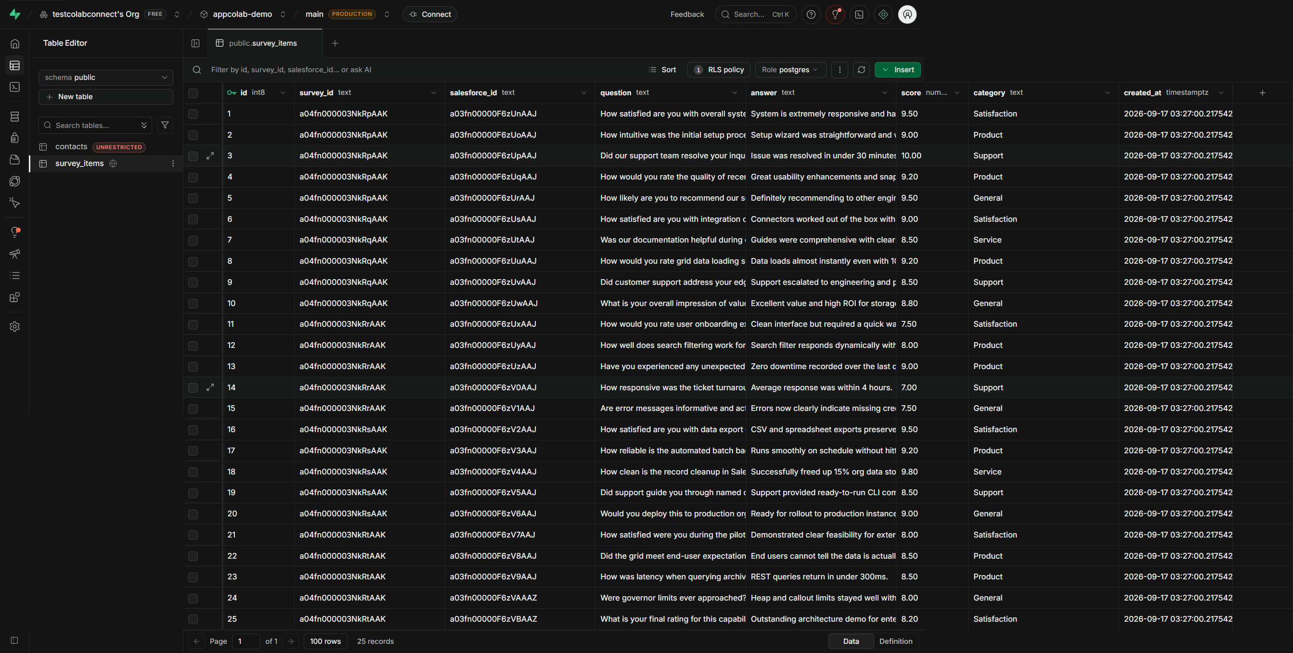The height and width of the screenshot is (653, 1293).
Task: Check the row 21 checkbox
Action: [193, 535]
